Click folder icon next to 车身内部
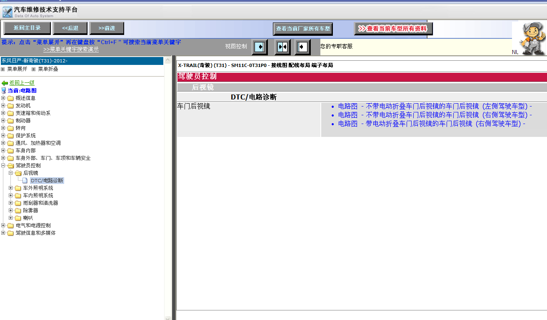The height and width of the screenshot is (320, 547). click(x=10, y=151)
